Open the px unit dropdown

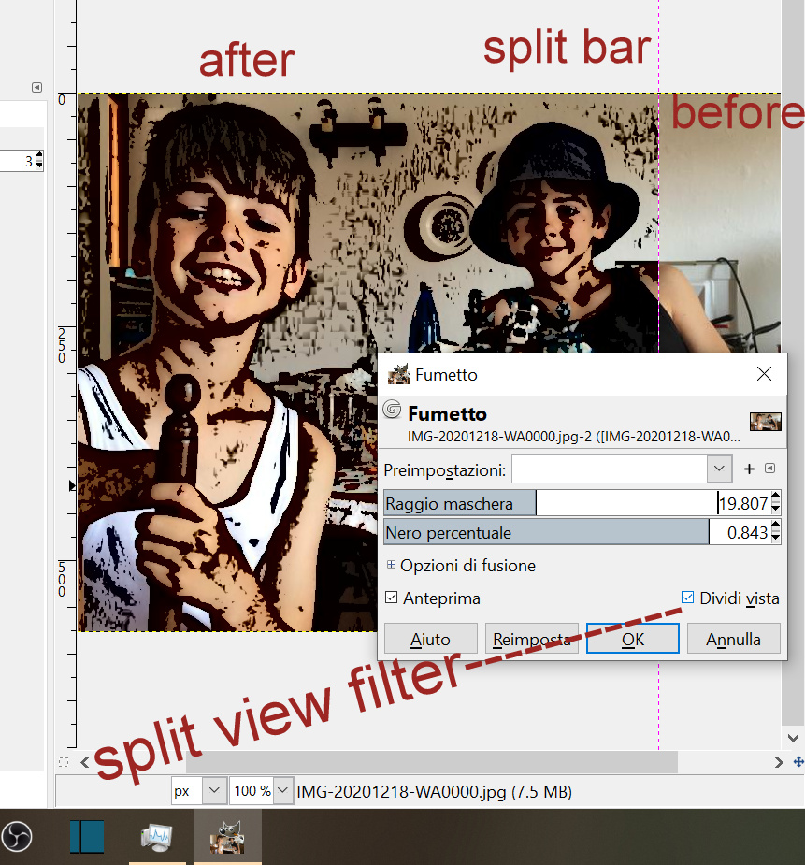tap(214, 791)
